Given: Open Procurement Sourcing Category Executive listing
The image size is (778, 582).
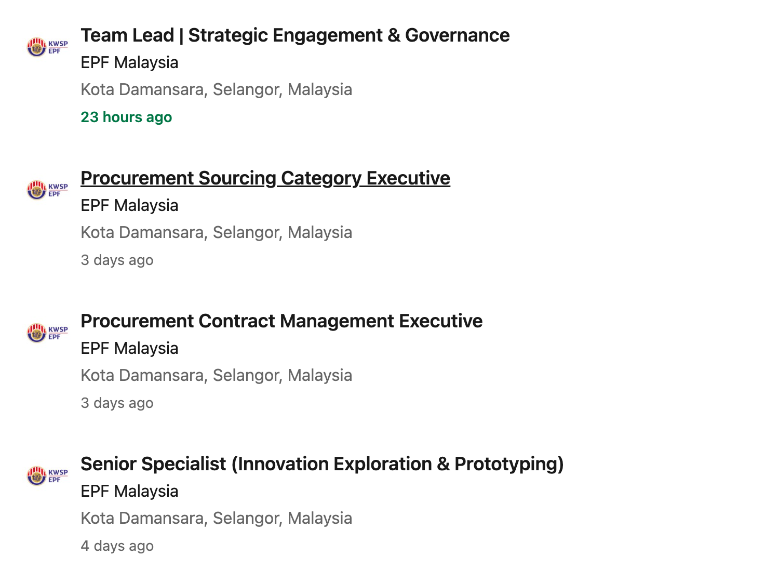Looking at the screenshot, I should [265, 178].
